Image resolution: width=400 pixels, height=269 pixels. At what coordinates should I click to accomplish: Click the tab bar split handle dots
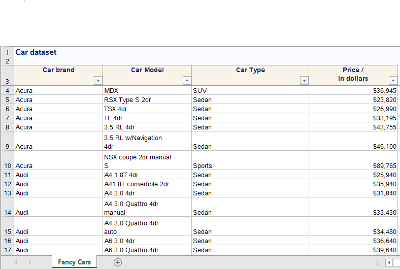(377, 262)
